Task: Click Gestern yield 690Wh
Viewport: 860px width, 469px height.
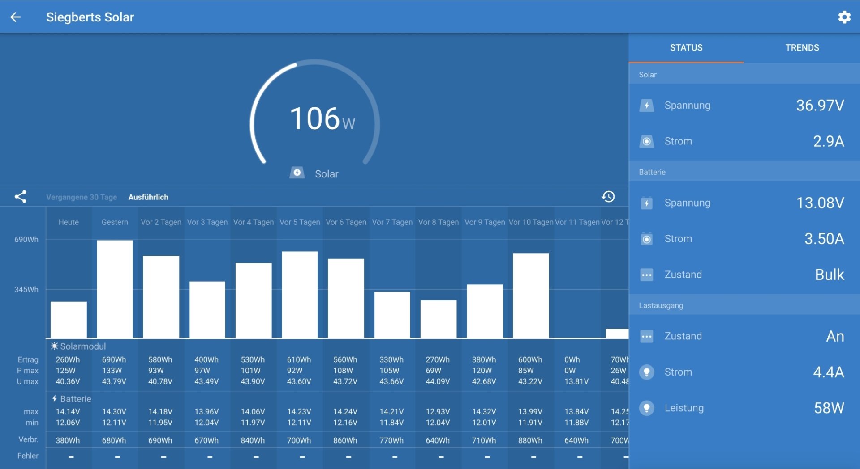Action: pyautogui.click(x=114, y=359)
